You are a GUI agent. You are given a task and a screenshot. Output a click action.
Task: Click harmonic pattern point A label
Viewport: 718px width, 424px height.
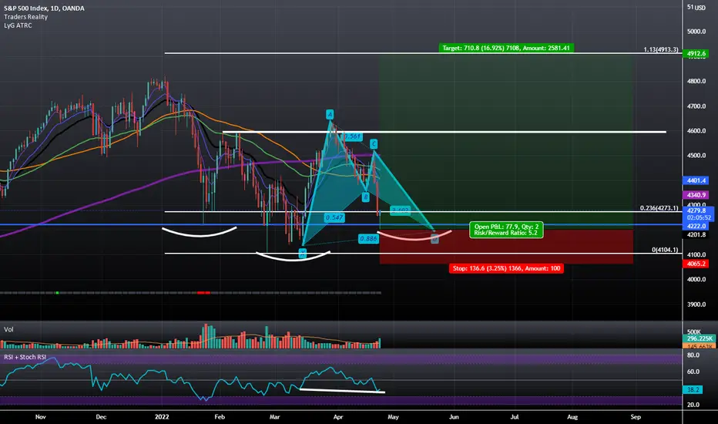pyautogui.click(x=330, y=114)
